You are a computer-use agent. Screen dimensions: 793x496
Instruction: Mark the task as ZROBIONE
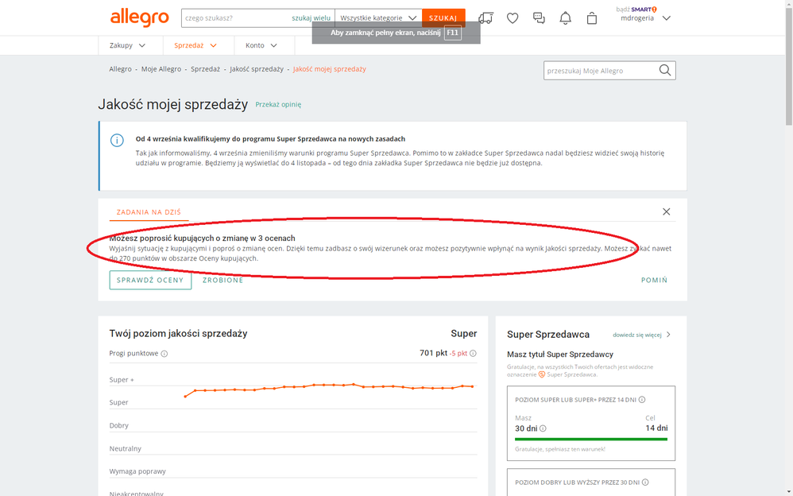(223, 280)
